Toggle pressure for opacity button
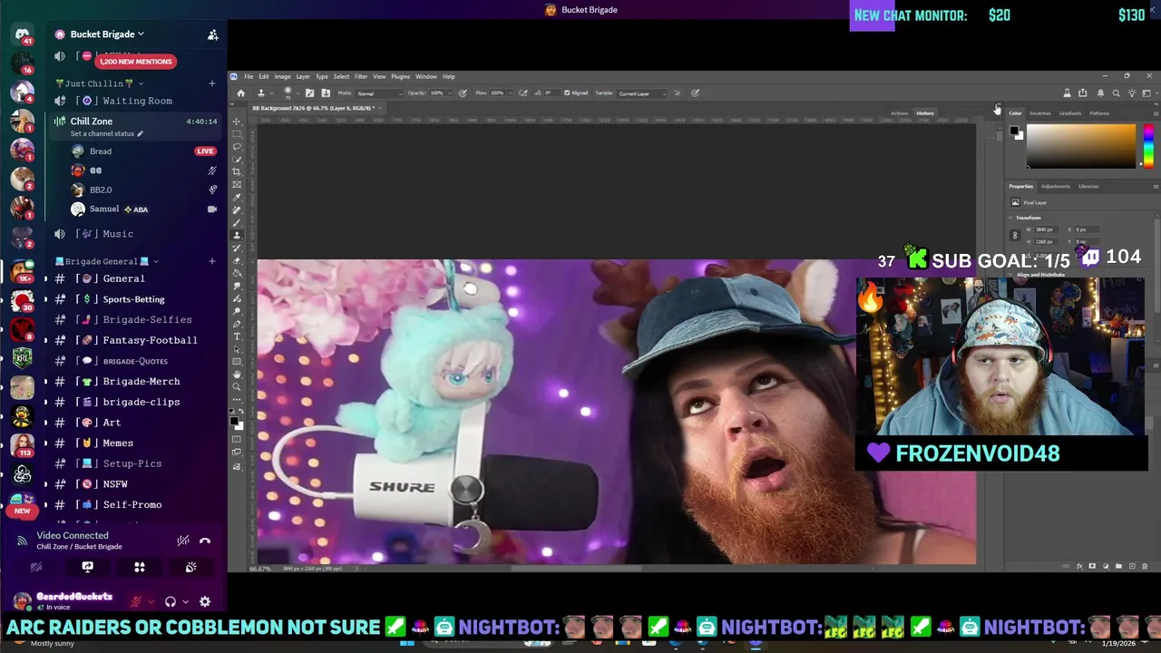The height and width of the screenshot is (653, 1161). pyautogui.click(x=463, y=93)
